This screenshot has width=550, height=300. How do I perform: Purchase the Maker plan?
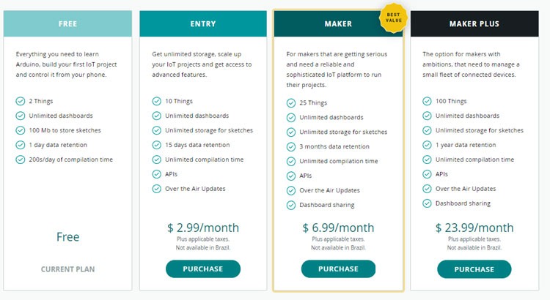pos(338,269)
